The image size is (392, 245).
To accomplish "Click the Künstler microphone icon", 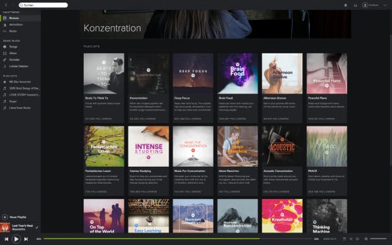I will pos(5,60).
